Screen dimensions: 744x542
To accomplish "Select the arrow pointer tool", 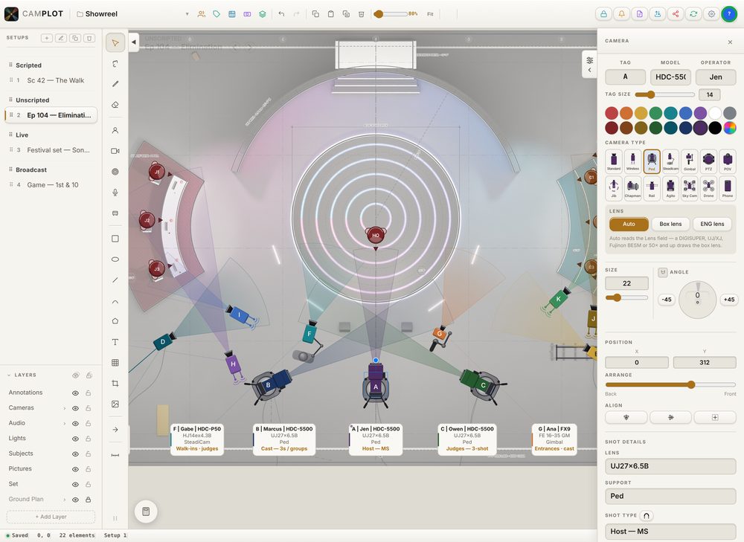I will 115,42.
